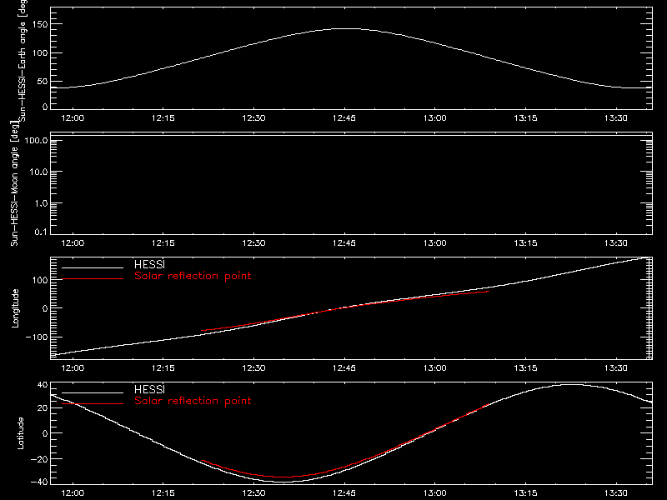Click the 40 tick on Latitude axis
Screen dimensions: 667x500
43,385
